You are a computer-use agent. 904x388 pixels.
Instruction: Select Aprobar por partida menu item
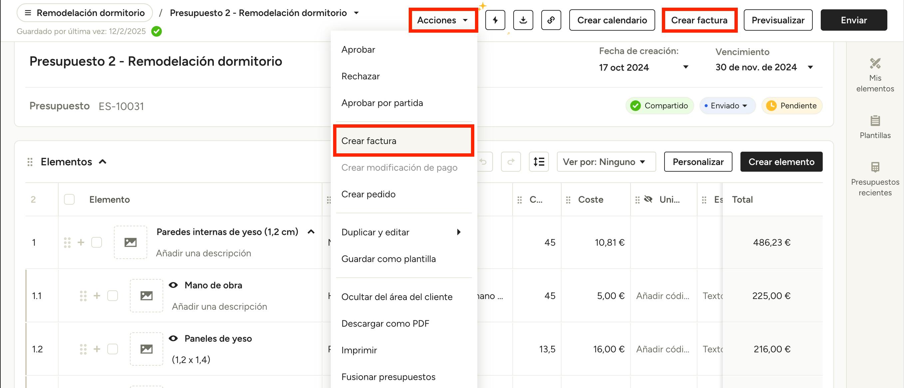click(x=382, y=103)
